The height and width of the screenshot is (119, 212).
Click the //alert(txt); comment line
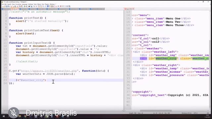26,61
